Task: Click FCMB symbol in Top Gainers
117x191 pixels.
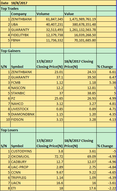Action: [x=23, y=83]
